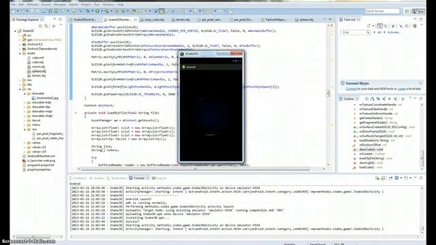
Task: Toggle Hide Static Members in Outline toolbar
Action: 384,99
